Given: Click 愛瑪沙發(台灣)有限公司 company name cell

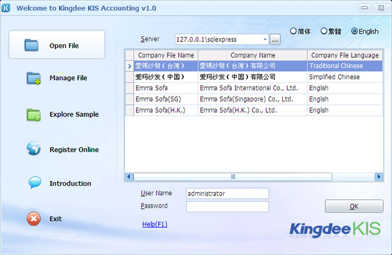Looking at the screenshot, I should coord(253,66).
